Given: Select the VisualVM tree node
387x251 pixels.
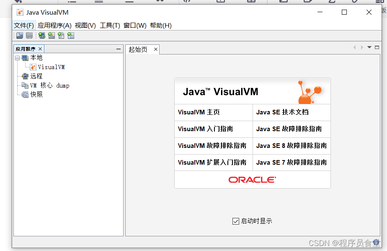Looking at the screenshot, I should click(x=52, y=67).
